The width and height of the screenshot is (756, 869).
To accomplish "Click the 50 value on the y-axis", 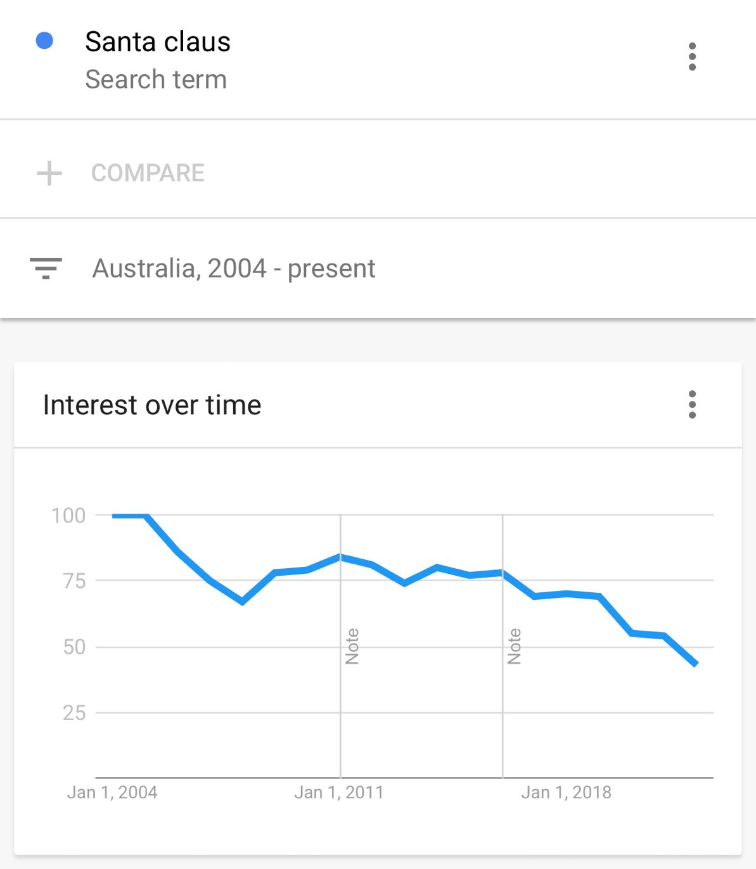I will point(74,647).
